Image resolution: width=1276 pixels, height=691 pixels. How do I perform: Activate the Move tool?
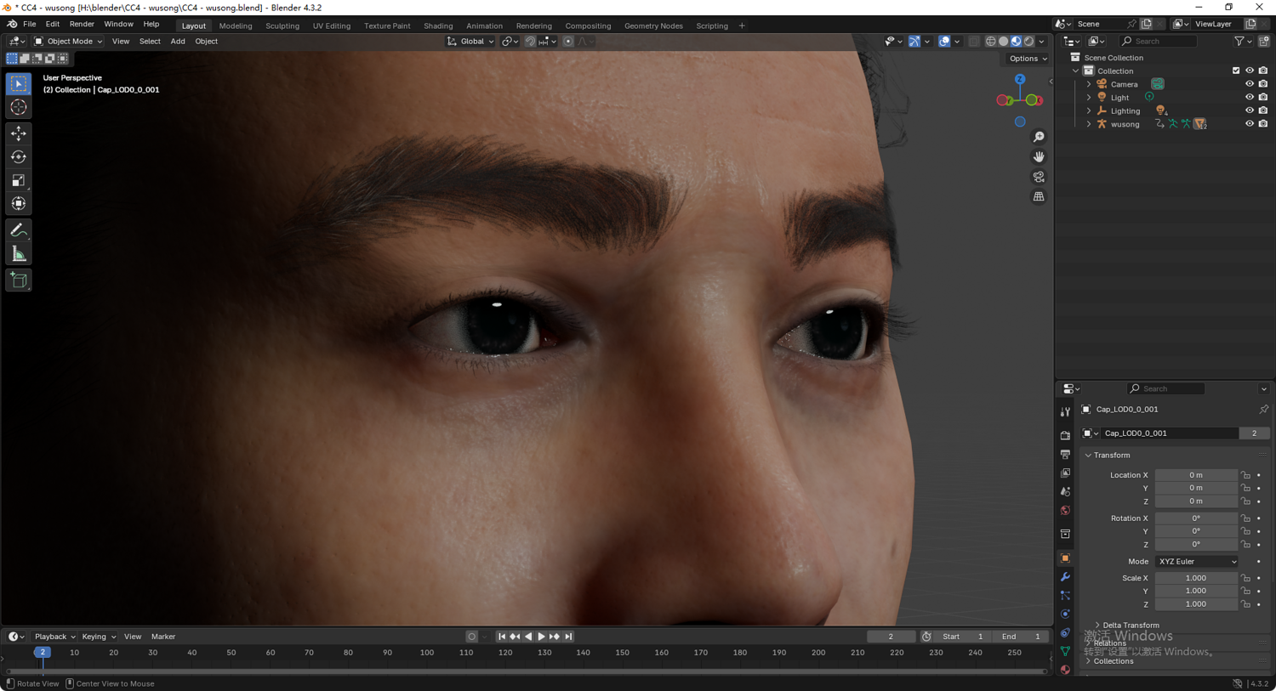coord(19,133)
